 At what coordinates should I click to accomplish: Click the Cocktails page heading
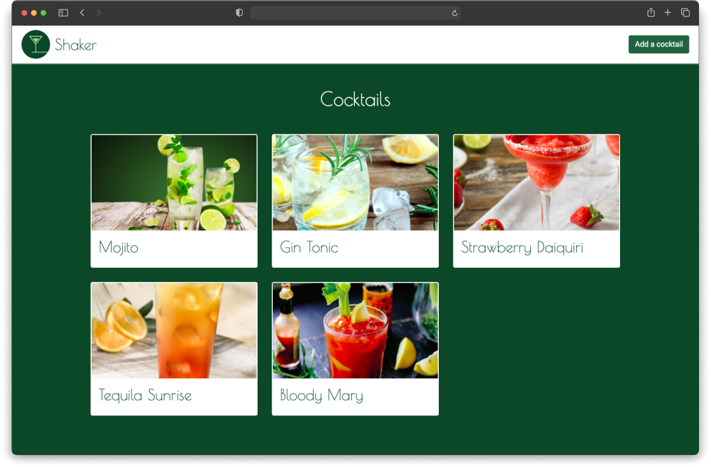point(355,99)
